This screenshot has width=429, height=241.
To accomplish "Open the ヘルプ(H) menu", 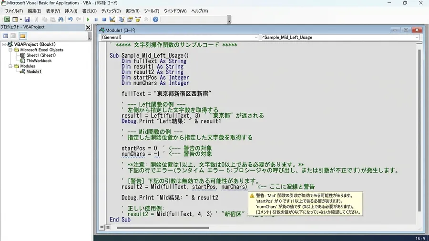I will pos(199,11).
